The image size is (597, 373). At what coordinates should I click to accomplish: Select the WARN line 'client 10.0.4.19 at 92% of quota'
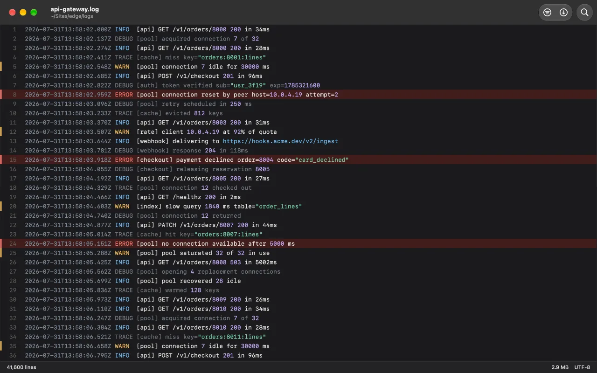coord(298,132)
